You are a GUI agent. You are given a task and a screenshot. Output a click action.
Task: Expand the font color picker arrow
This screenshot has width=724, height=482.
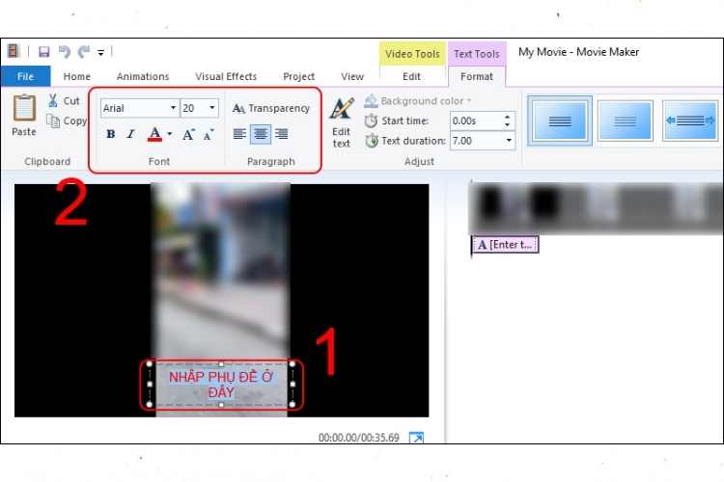pos(170,134)
